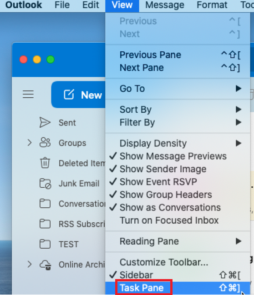Toggle the Sidebar visibility option
Image resolution: width=254 pixels, height=295 pixels.
click(x=178, y=275)
